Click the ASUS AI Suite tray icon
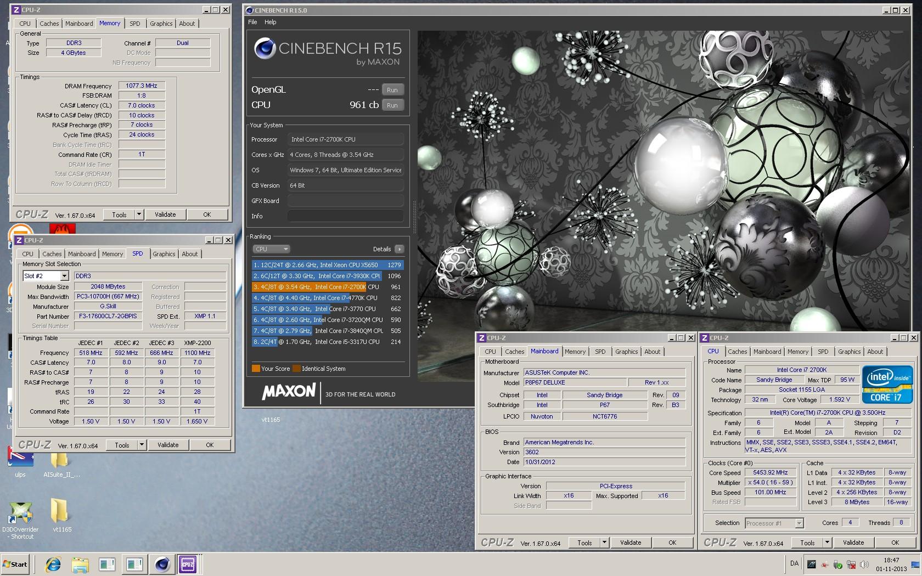This screenshot has width=922, height=576. pos(812,564)
